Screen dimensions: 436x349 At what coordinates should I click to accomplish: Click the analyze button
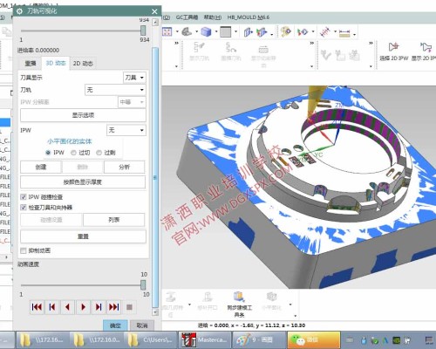[124, 167]
